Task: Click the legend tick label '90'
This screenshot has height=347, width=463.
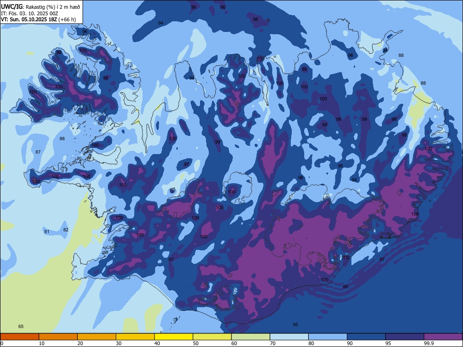Action: point(350,343)
